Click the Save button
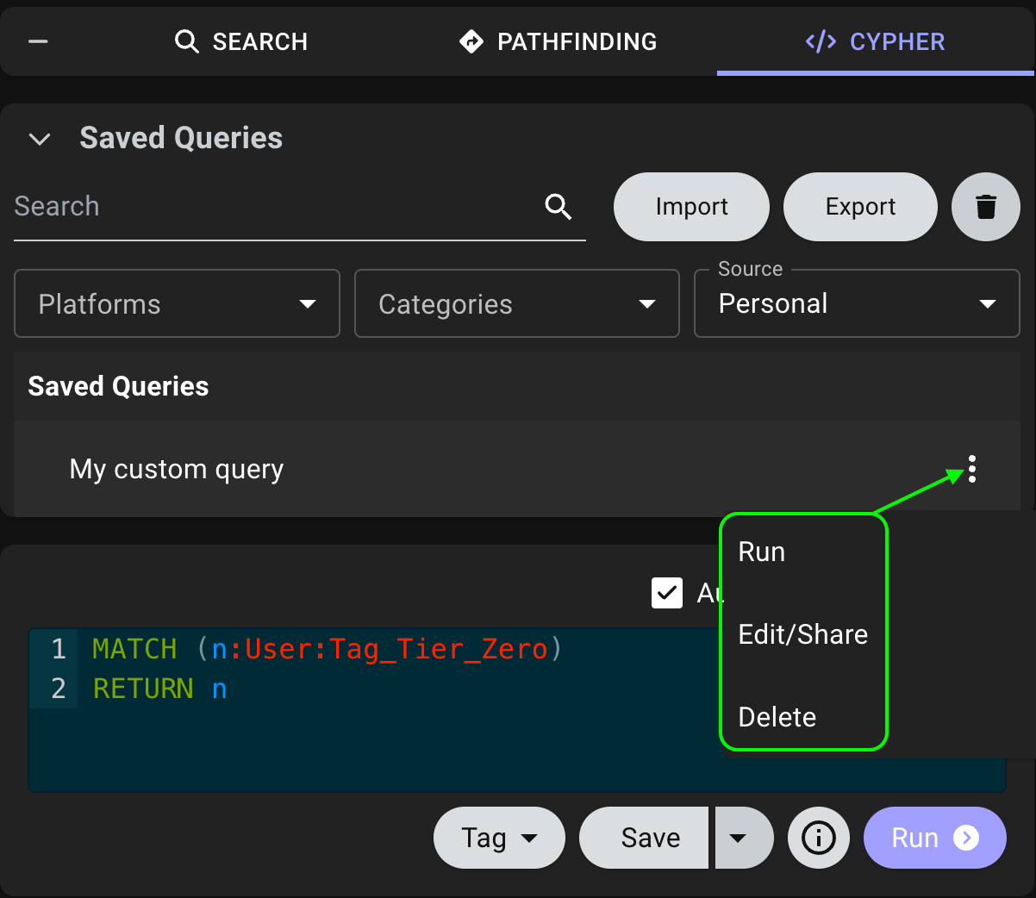 (644, 838)
